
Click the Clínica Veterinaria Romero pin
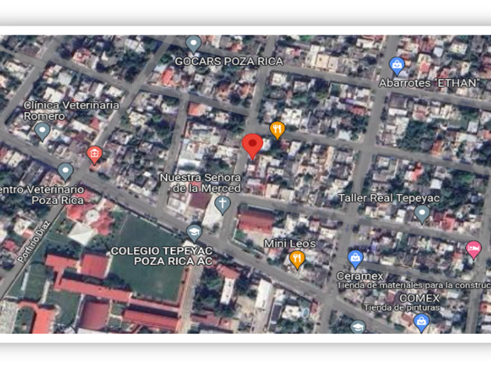(x=42, y=131)
